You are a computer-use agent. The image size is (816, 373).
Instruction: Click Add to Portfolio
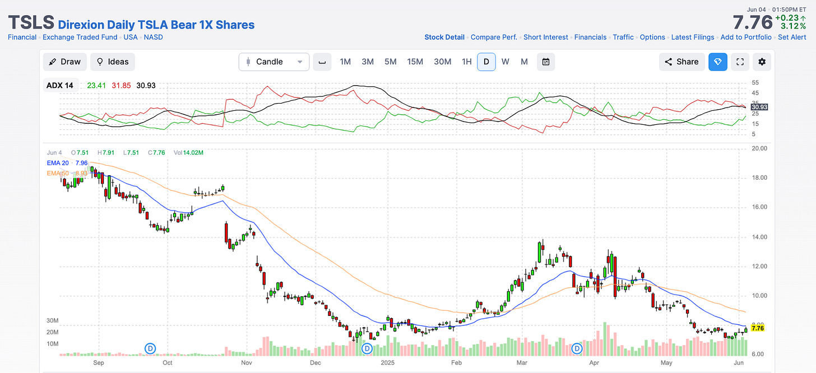pyautogui.click(x=746, y=37)
